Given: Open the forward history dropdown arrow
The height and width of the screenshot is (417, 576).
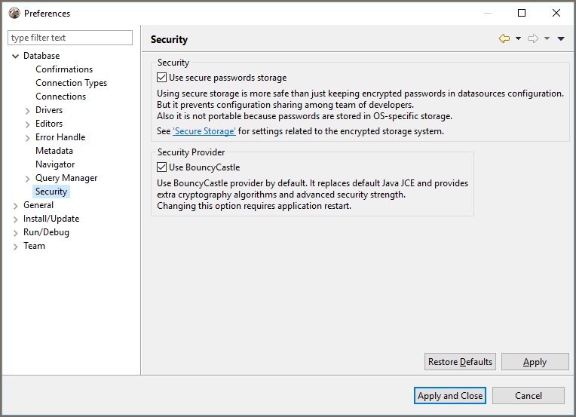Looking at the screenshot, I should point(547,38).
